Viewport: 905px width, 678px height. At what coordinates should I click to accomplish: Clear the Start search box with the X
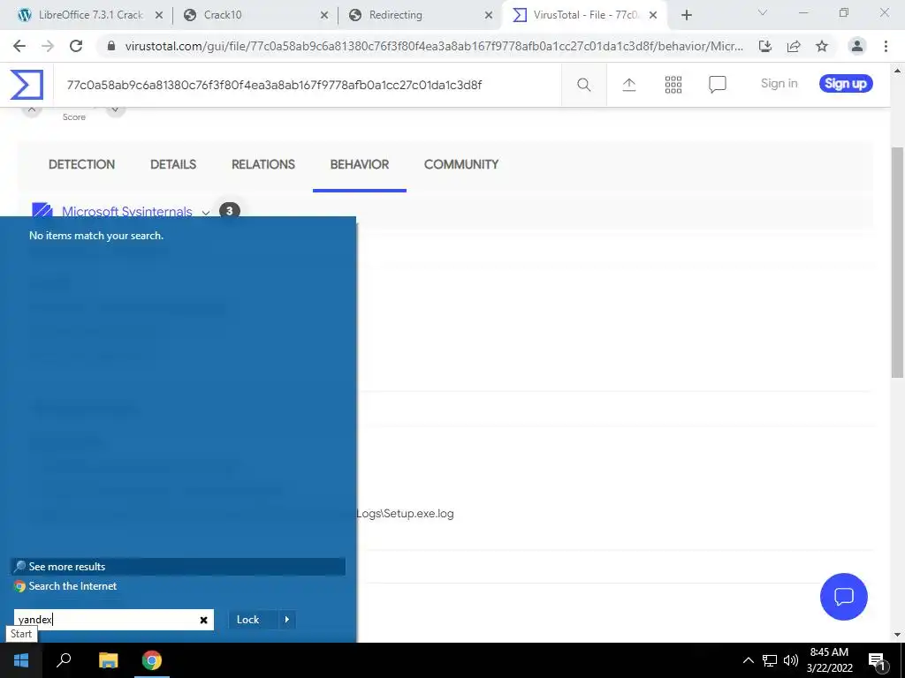[204, 620]
